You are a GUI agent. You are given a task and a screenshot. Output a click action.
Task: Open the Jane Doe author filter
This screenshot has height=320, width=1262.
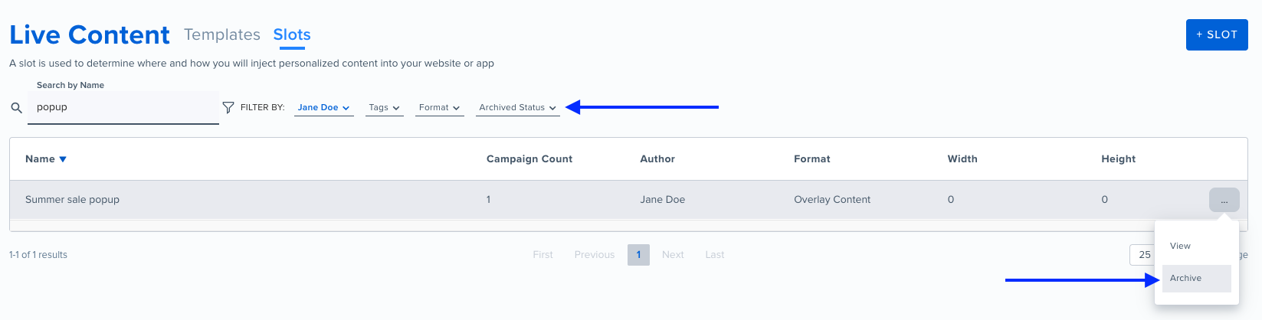323,108
